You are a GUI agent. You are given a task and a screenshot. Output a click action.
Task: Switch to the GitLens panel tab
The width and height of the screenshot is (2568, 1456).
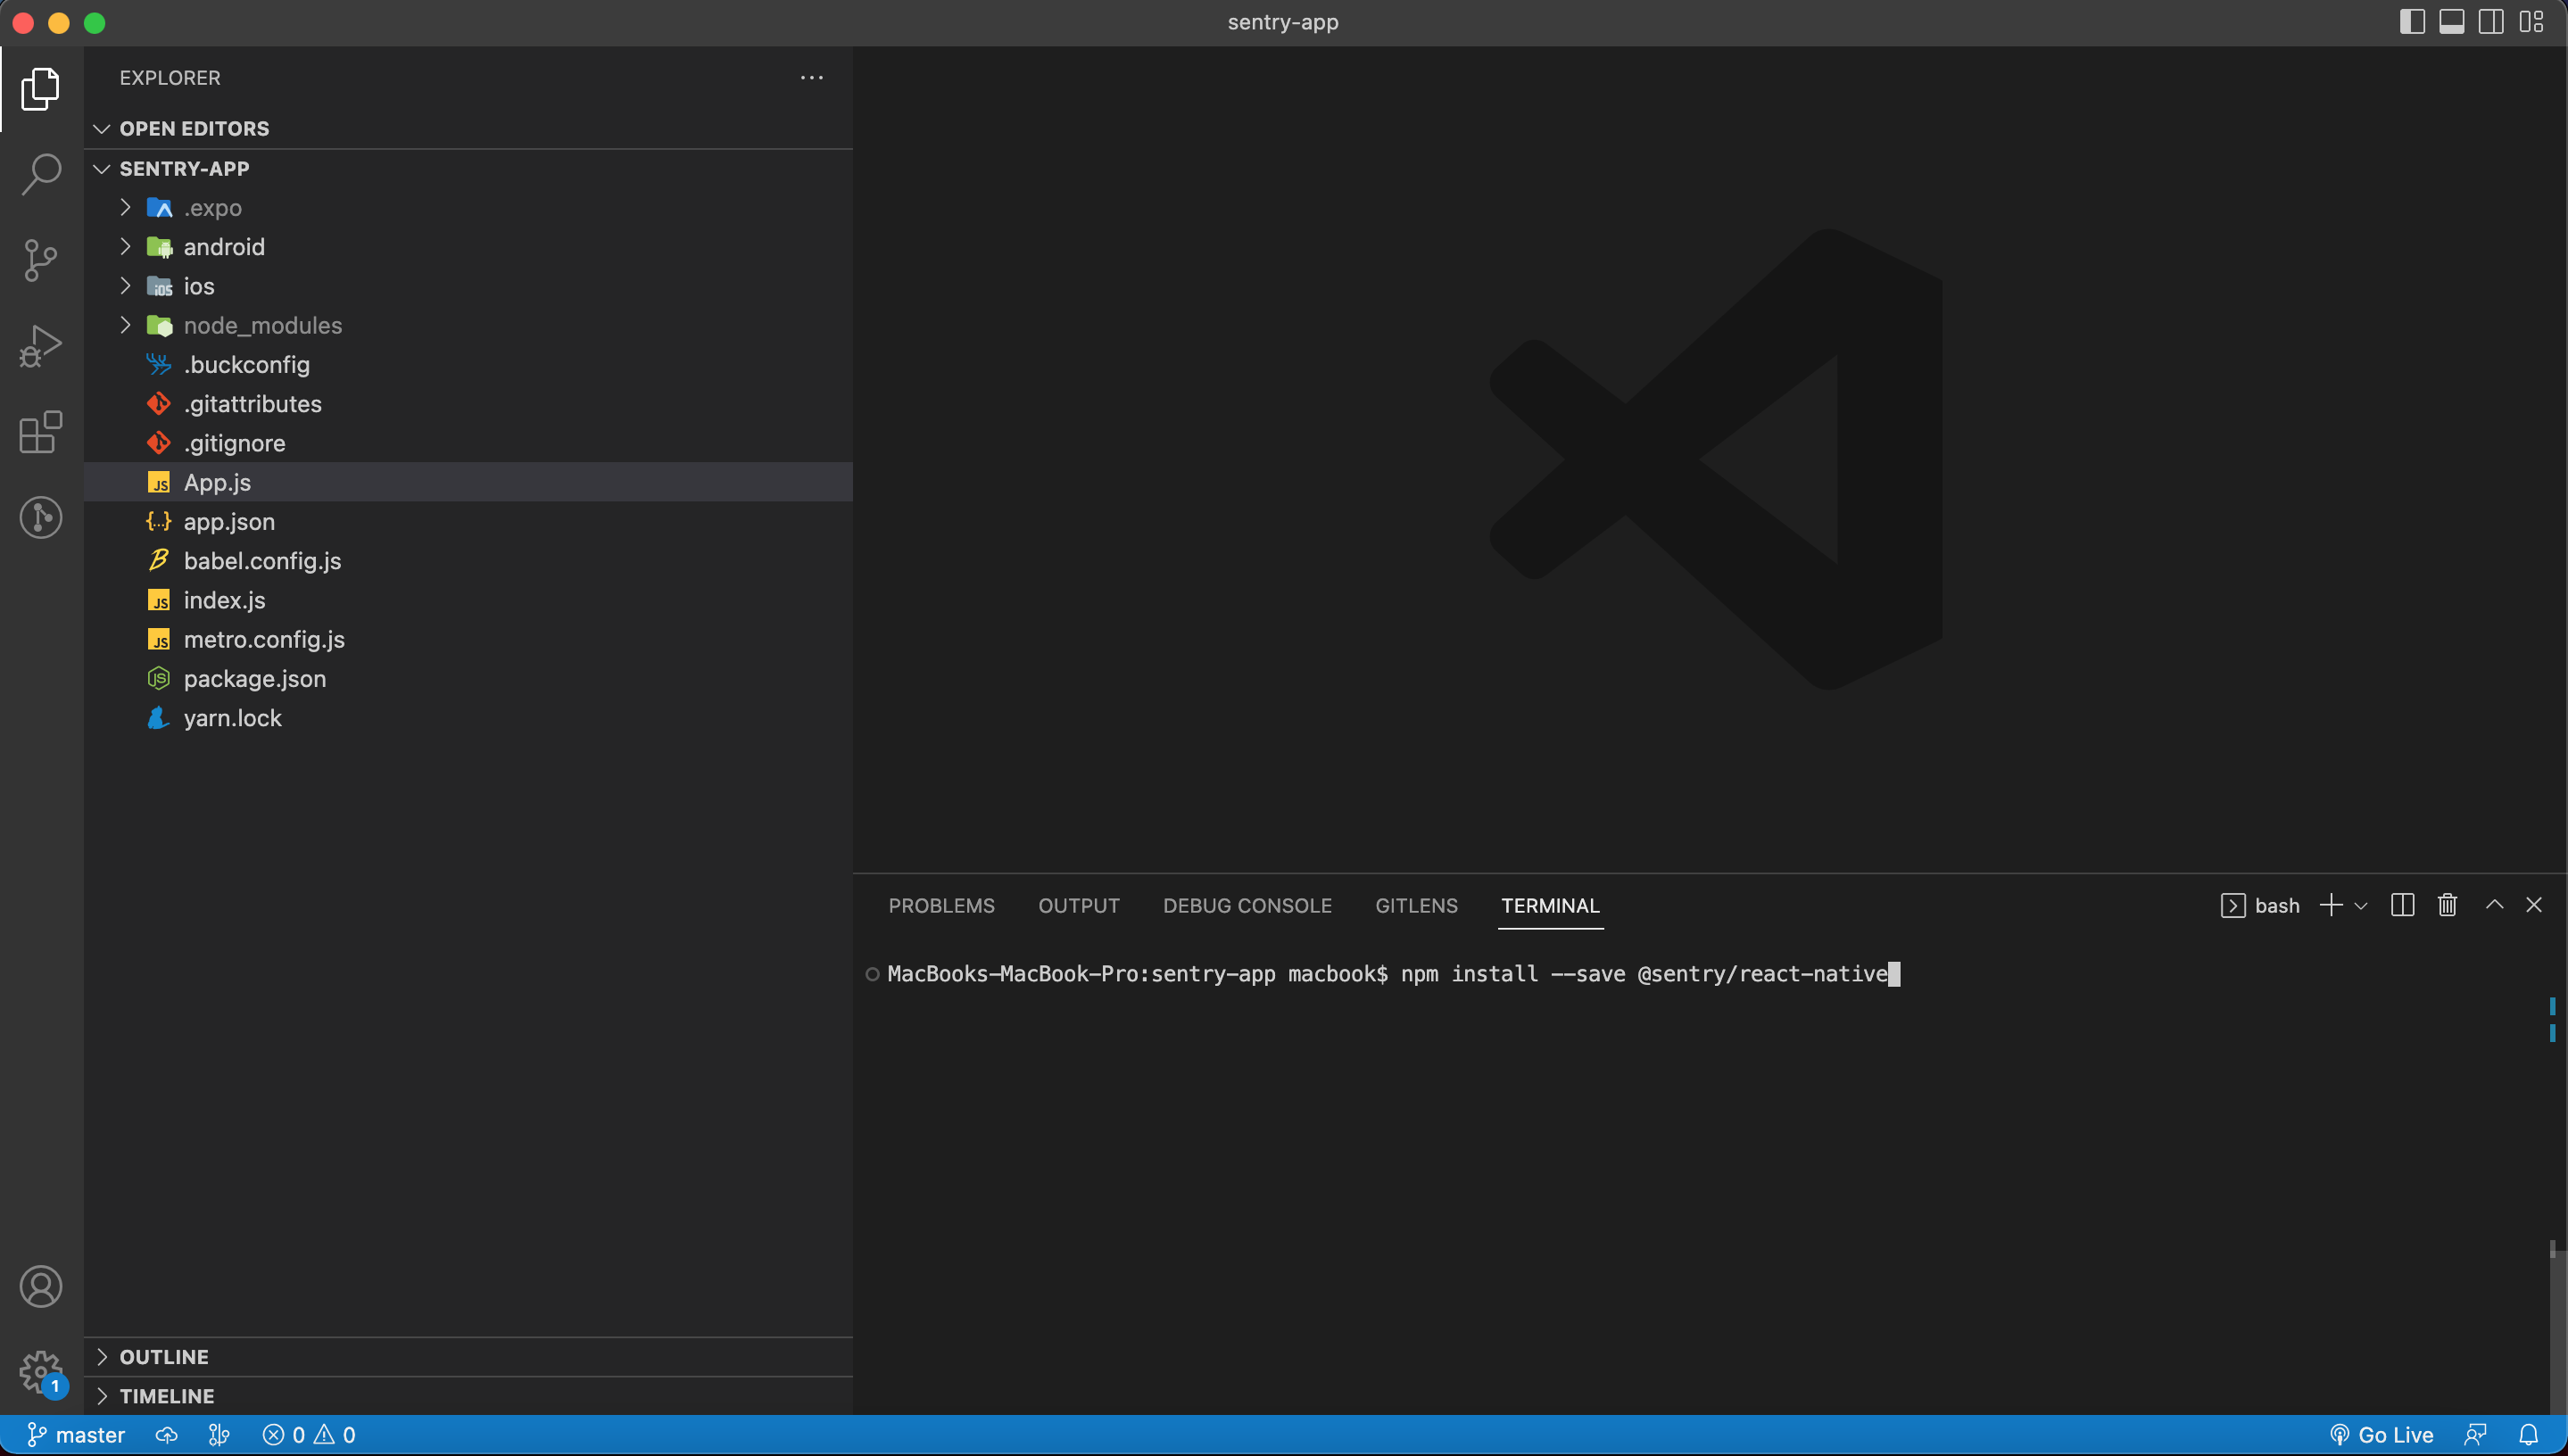point(1416,905)
